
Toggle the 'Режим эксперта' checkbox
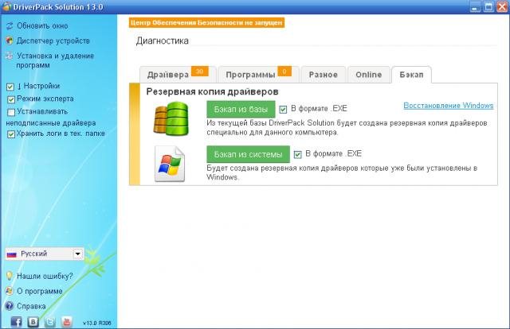pyautogui.click(x=10, y=99)
